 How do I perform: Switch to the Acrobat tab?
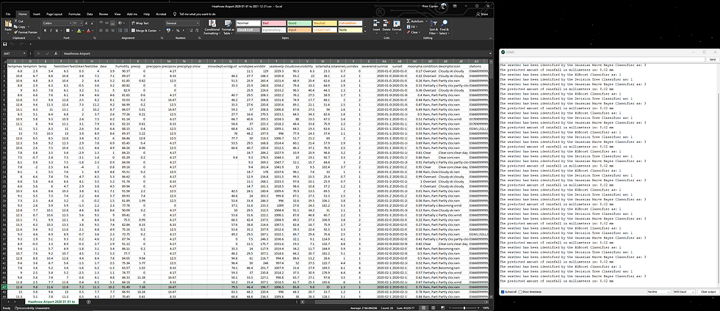point(161,14)
